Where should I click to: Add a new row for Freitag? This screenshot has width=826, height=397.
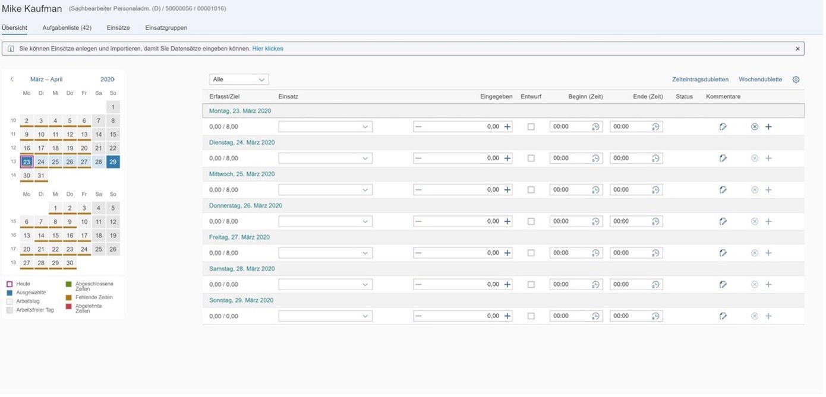point(768,253)
